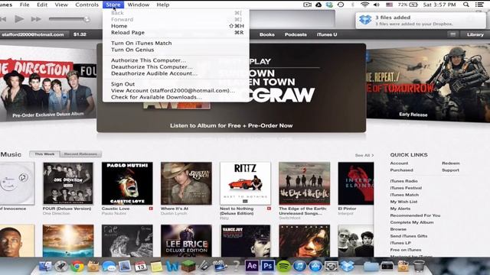The width and height of the screenshot is (490, 275).
Task: Choose Deauthorize This Computer
Action: pyautogui.click(x=176, y=66)
